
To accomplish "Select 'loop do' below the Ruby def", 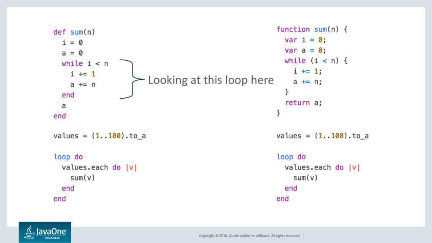I will click(68, 157).
